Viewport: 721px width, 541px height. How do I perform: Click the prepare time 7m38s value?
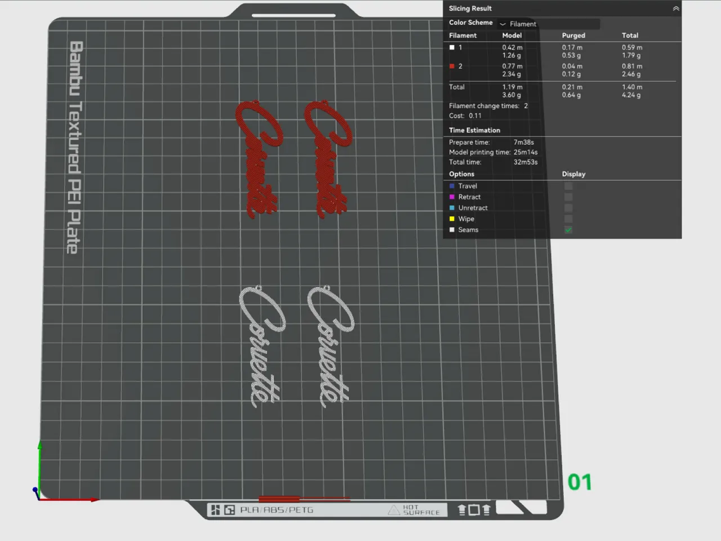(x=524, y=143)
